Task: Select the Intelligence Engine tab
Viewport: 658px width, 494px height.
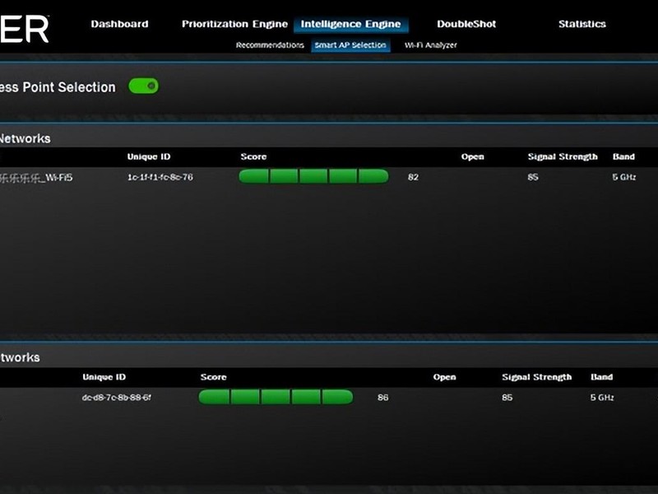Action: pyautogui.click(x=351, y=25)
